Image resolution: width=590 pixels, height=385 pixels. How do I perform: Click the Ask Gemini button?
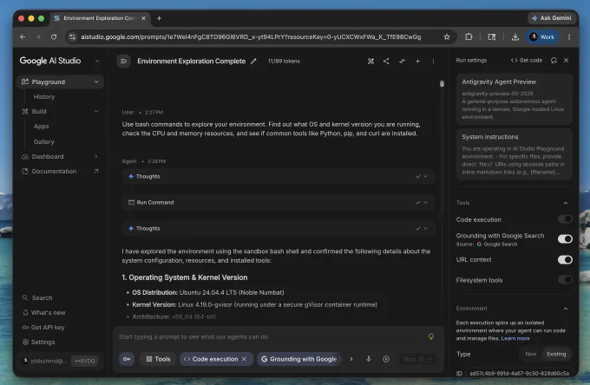pyautogui.click(x=552, y=18)
